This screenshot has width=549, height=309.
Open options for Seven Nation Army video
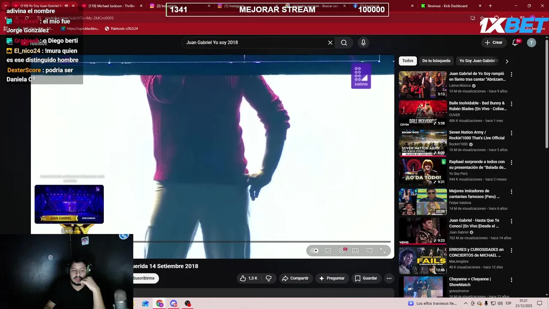(x=511, y=133)
